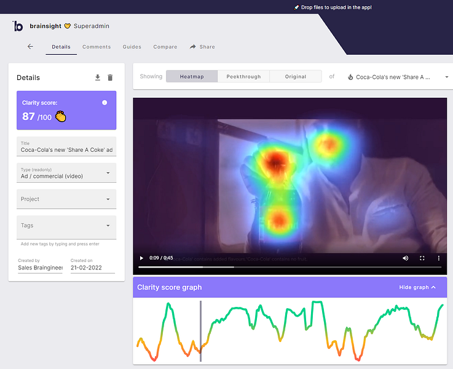Delete the item with the trash icon
This screenshot has width=453, height=369.
[110, 77]
